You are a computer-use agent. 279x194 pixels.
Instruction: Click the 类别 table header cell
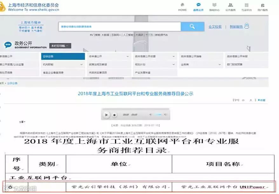pyautogui.click(x=47, y=164)
